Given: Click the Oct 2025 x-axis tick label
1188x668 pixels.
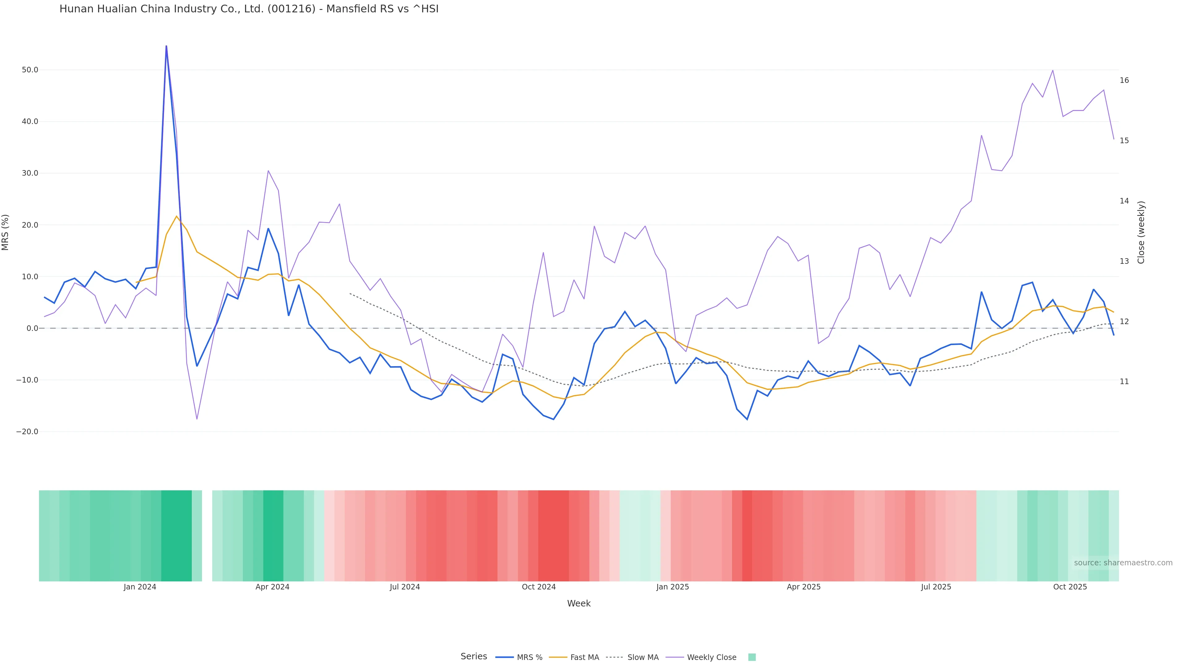Looking at the screenshot, I should 1070,587.
